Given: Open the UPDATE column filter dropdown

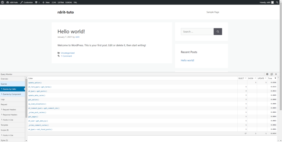Looking at the screenshot, I should 265,78.
